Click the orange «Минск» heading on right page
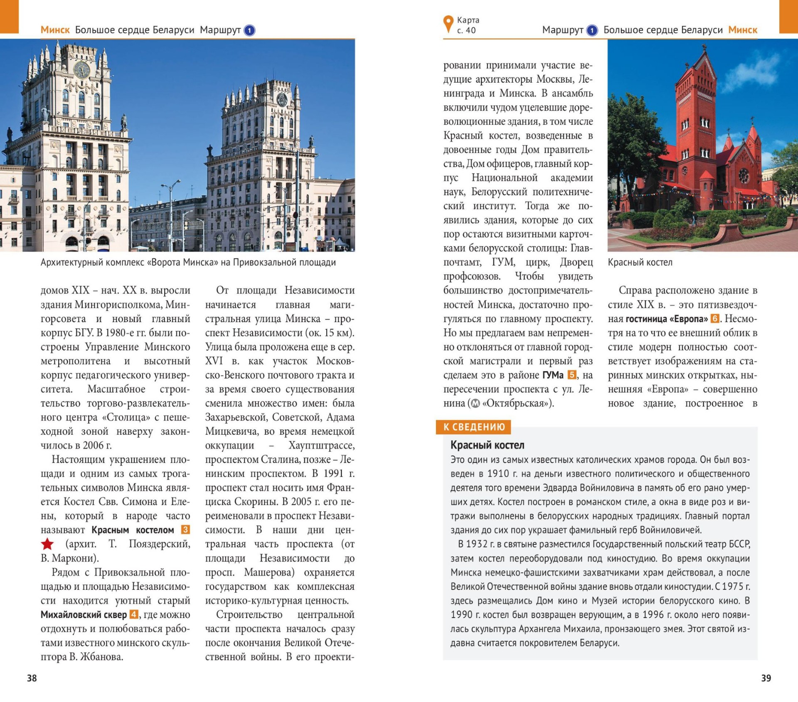 (743, 30)
